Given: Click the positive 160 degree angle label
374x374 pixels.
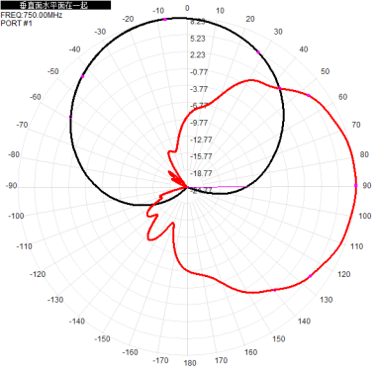Looking at the screenshot, I should pyautogui.click(x=250, y=352).
